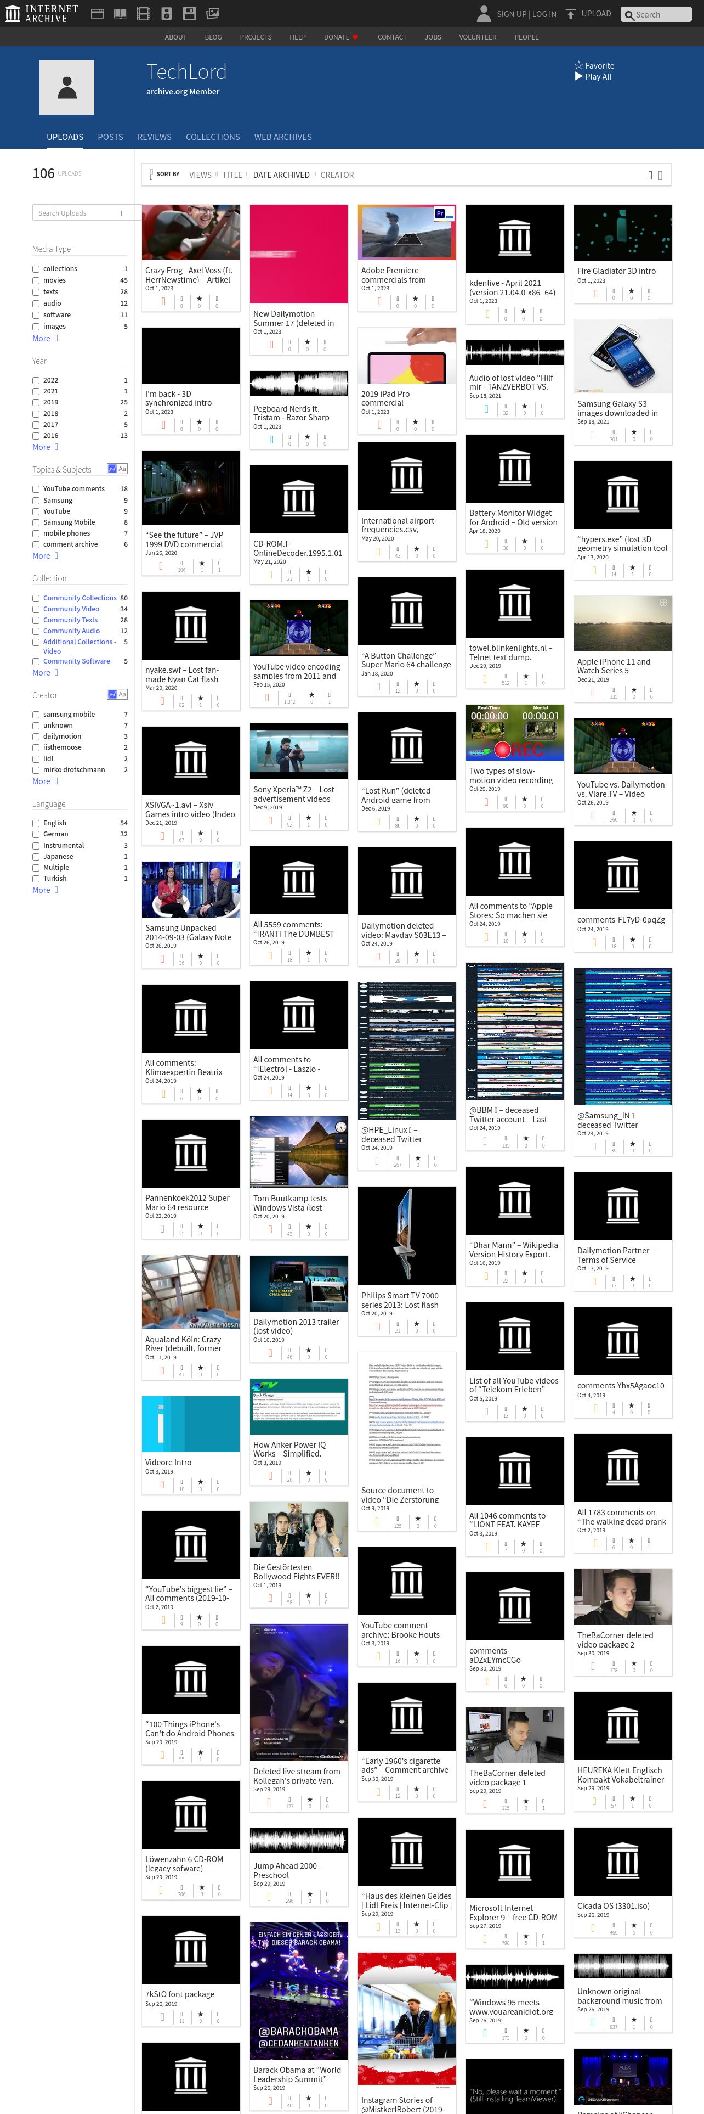Click the Favorite star icon
This screenshot has height=2114, width=704.
pyautogui.click(x=578, y=66)
